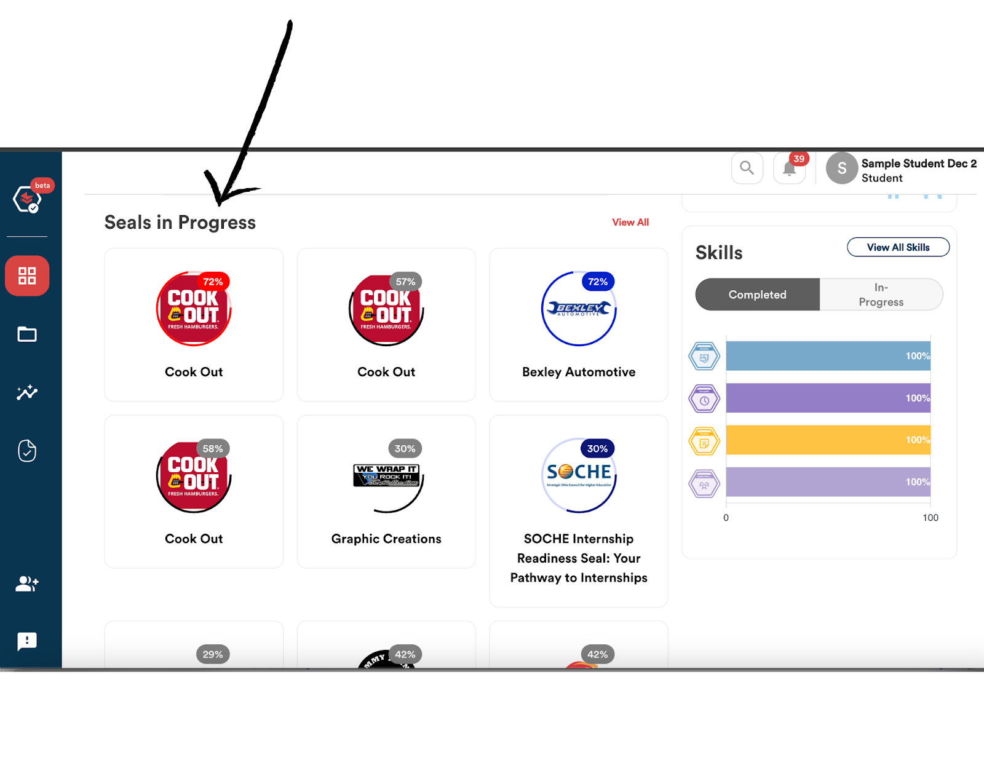984x760 pixels.
Task: Switch to the In-Progress skills tab
Action: coord(881,295)
